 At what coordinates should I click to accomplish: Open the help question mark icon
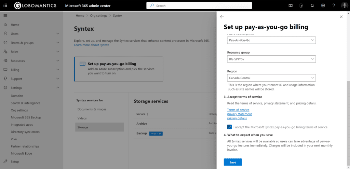coord(334,5)
